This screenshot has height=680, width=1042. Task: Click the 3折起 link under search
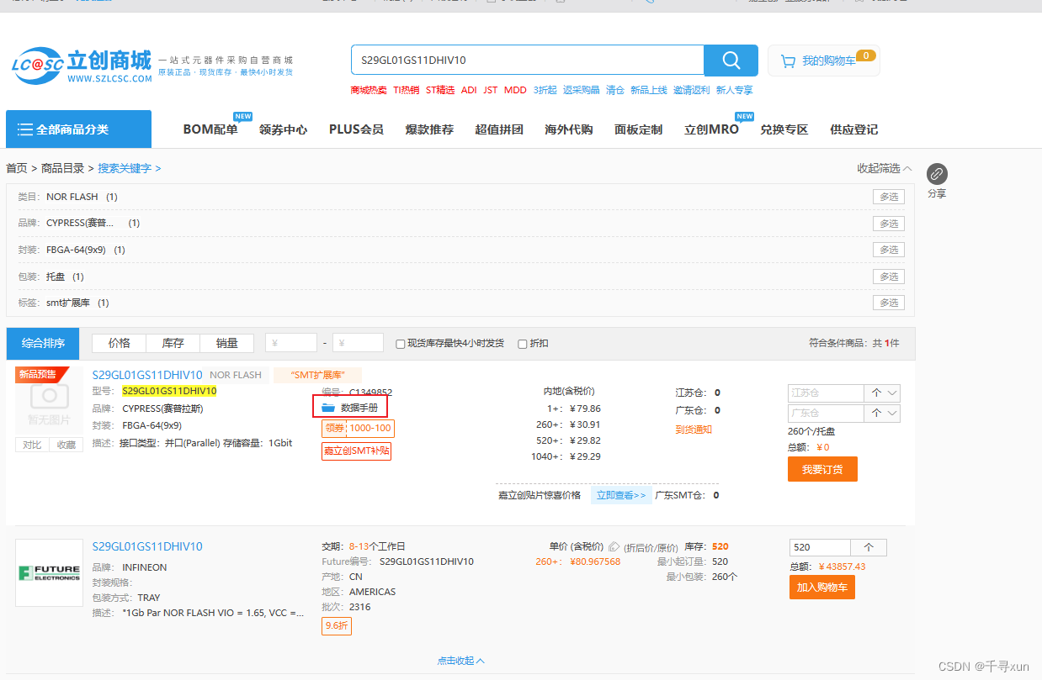click(x=545, y=90)
